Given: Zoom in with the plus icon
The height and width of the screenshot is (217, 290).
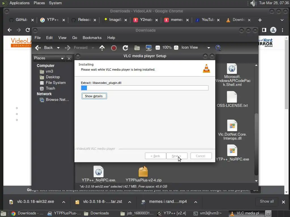Looking at the screenshot, I should click(x=176, y=48).
